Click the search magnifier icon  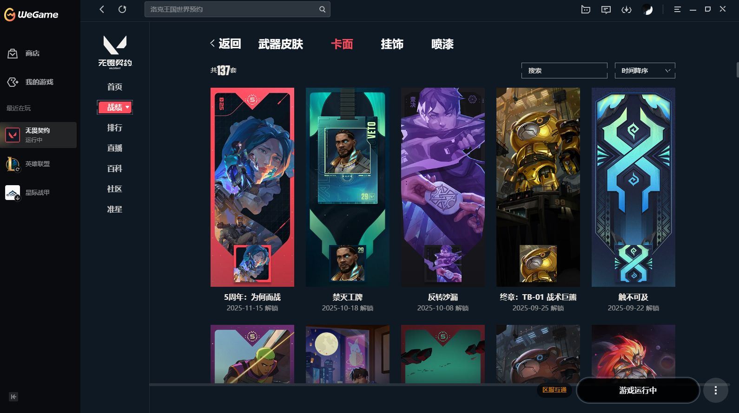[x=323, y=9]
